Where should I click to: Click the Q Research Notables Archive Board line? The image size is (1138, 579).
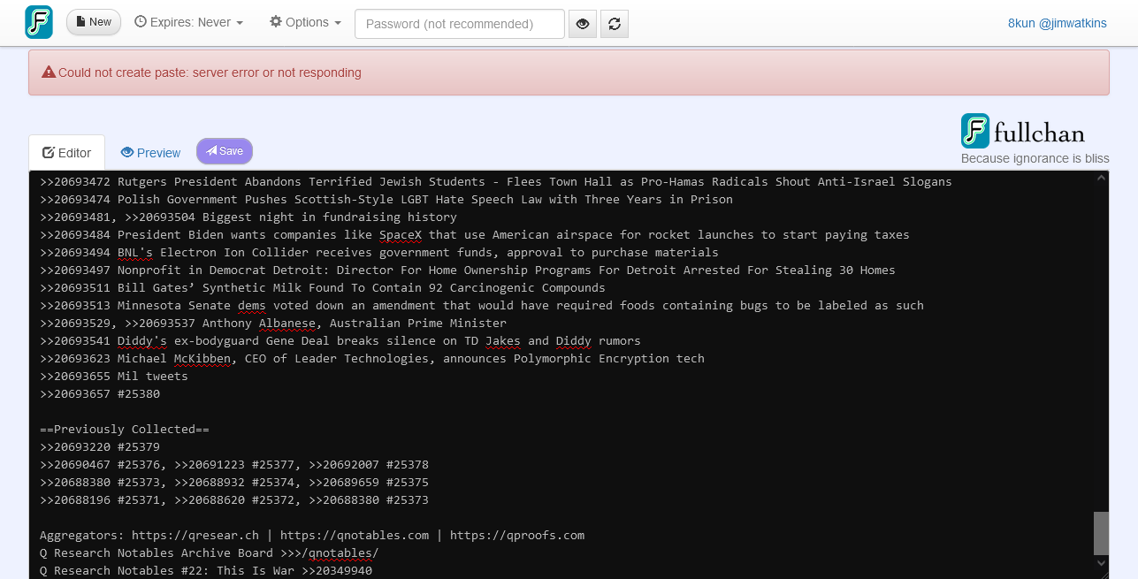pyautogui.click(x=210, y=553)
